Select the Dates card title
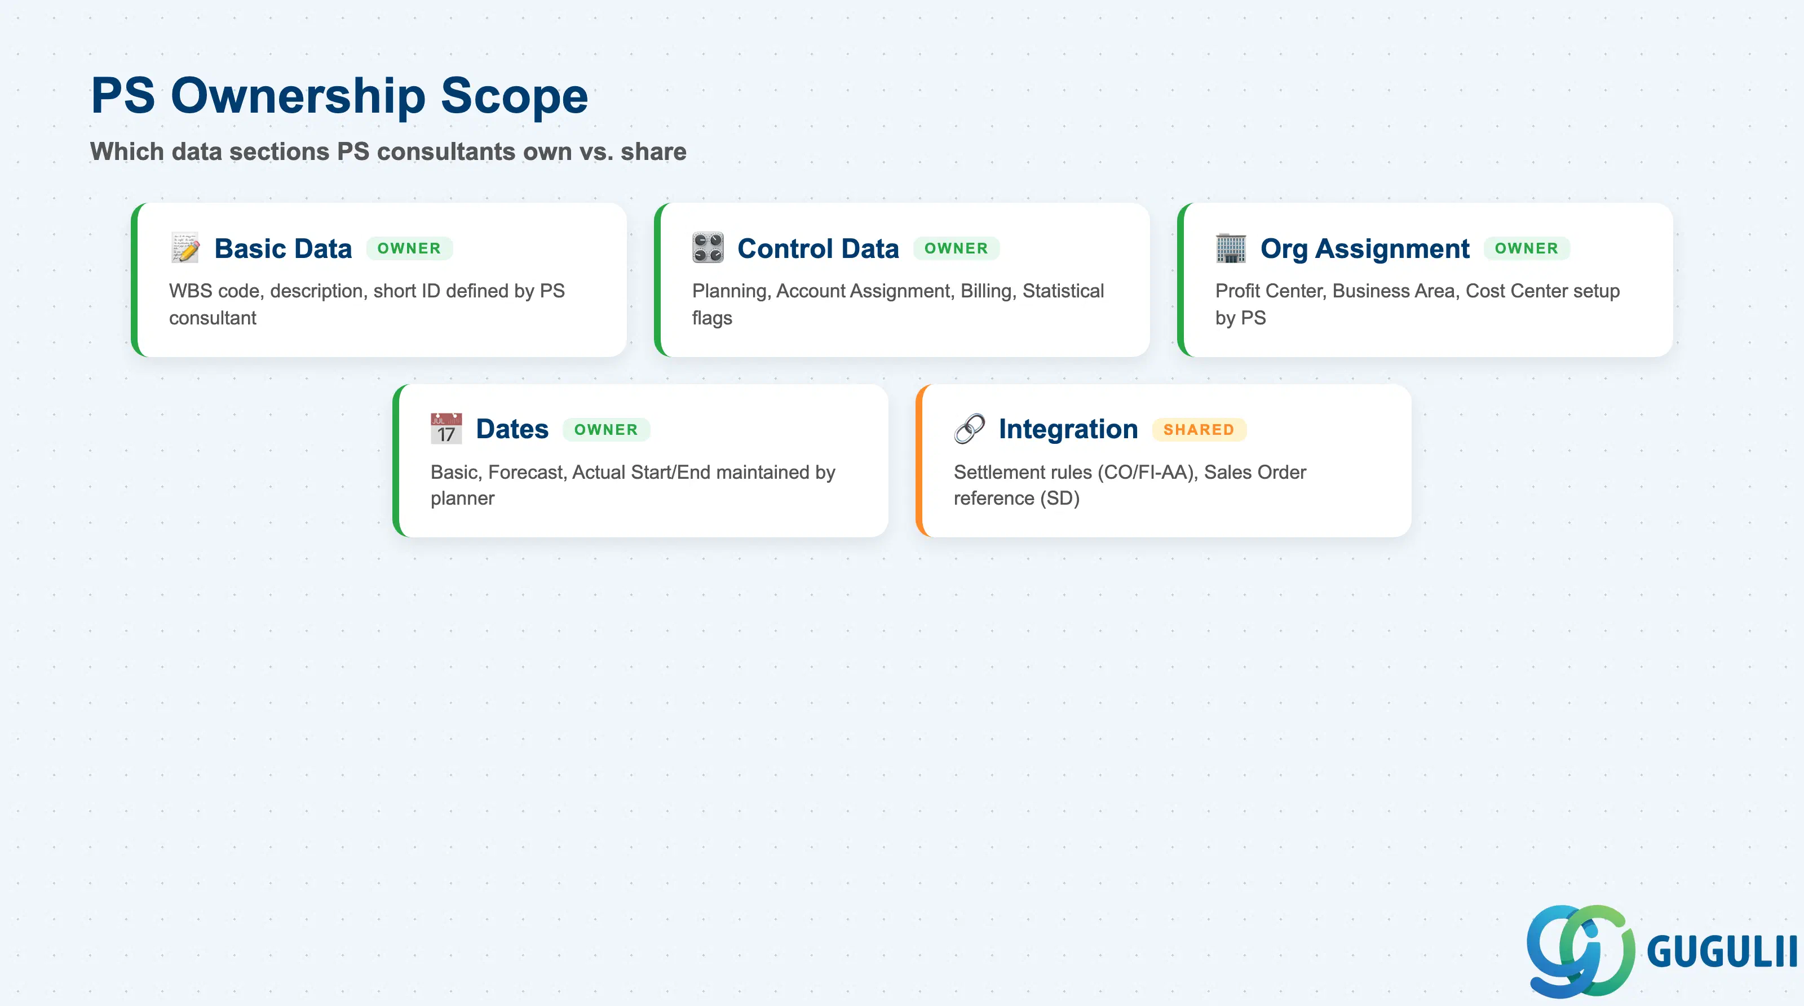 (512, 429)
